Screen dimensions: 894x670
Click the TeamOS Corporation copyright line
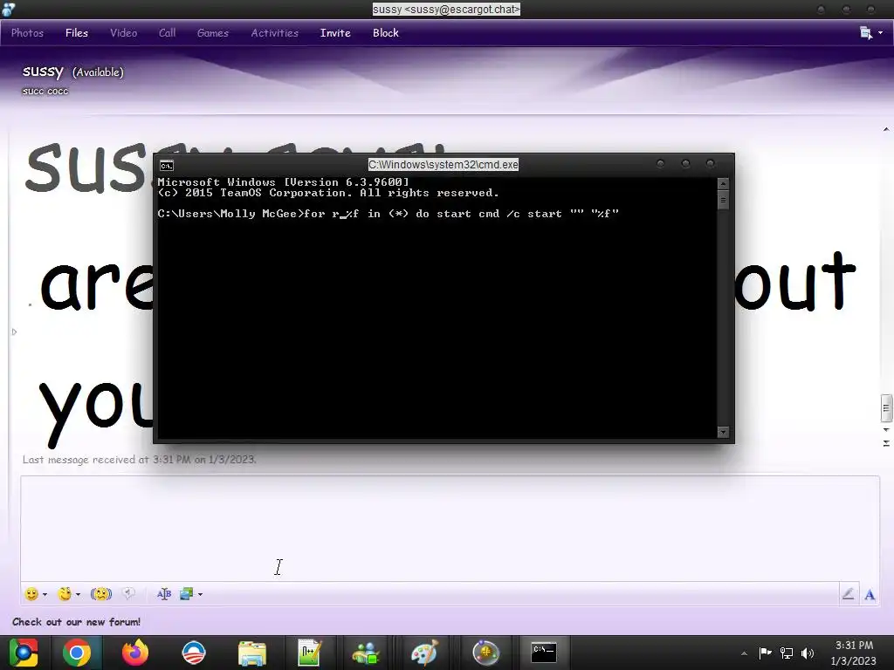coord(328,193)
